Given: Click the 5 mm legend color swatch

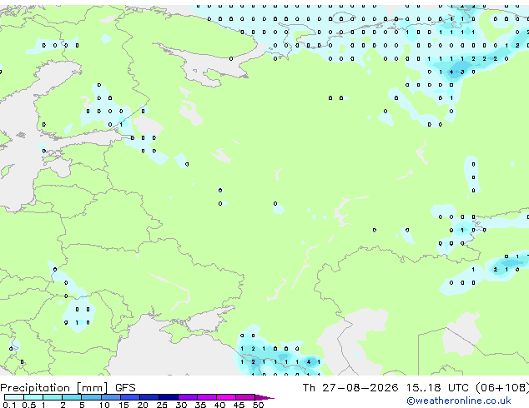Looking at the screenshot, I should (x=92, y=397).
